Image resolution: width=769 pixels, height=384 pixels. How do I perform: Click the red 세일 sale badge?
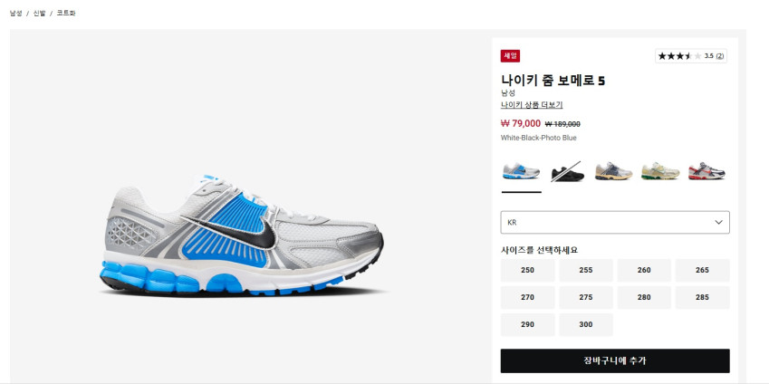[x=510, y=56]
